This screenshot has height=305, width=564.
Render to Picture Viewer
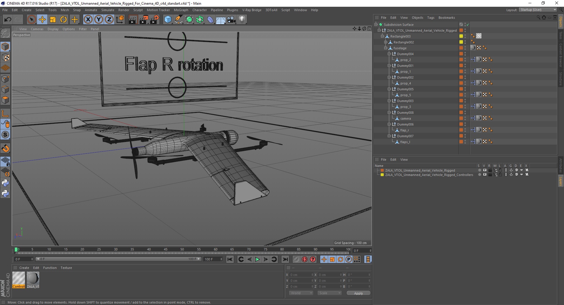[x=144, y=20]
